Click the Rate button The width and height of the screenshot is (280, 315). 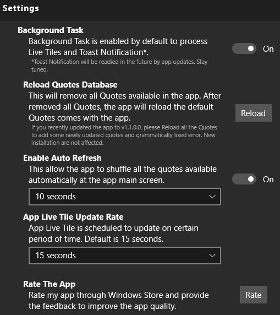click(254, 295)
